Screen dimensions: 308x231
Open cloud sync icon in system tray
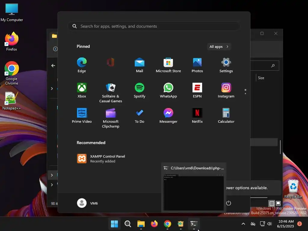point(253,224)
